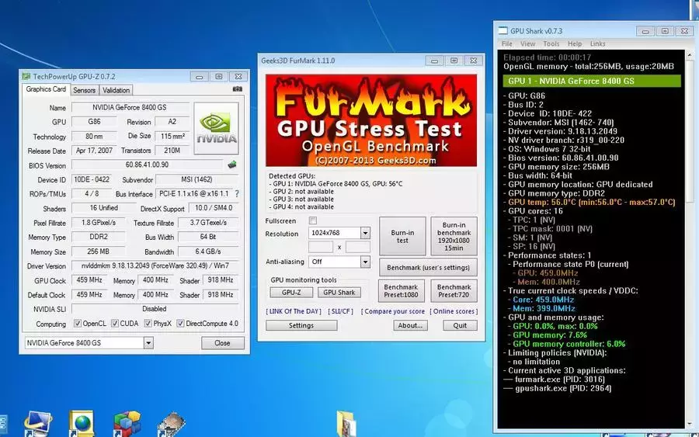Select the Graphics Card tab in GPU-Z
This screenshot has height=437, width=699.
point(46,89)
